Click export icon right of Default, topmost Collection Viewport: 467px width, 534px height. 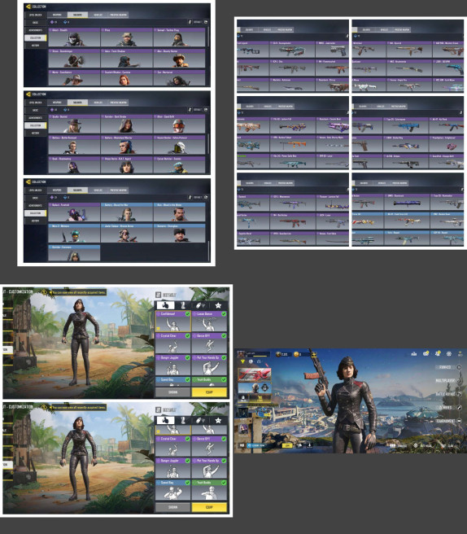tap(206, 22)
